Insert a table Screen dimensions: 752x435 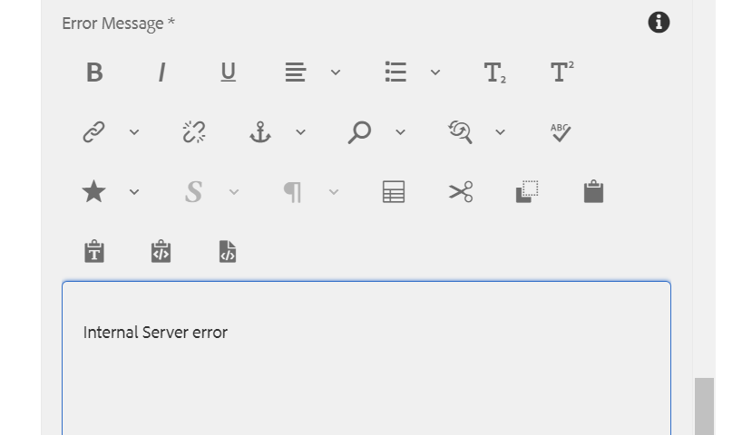tap(394, 192)
